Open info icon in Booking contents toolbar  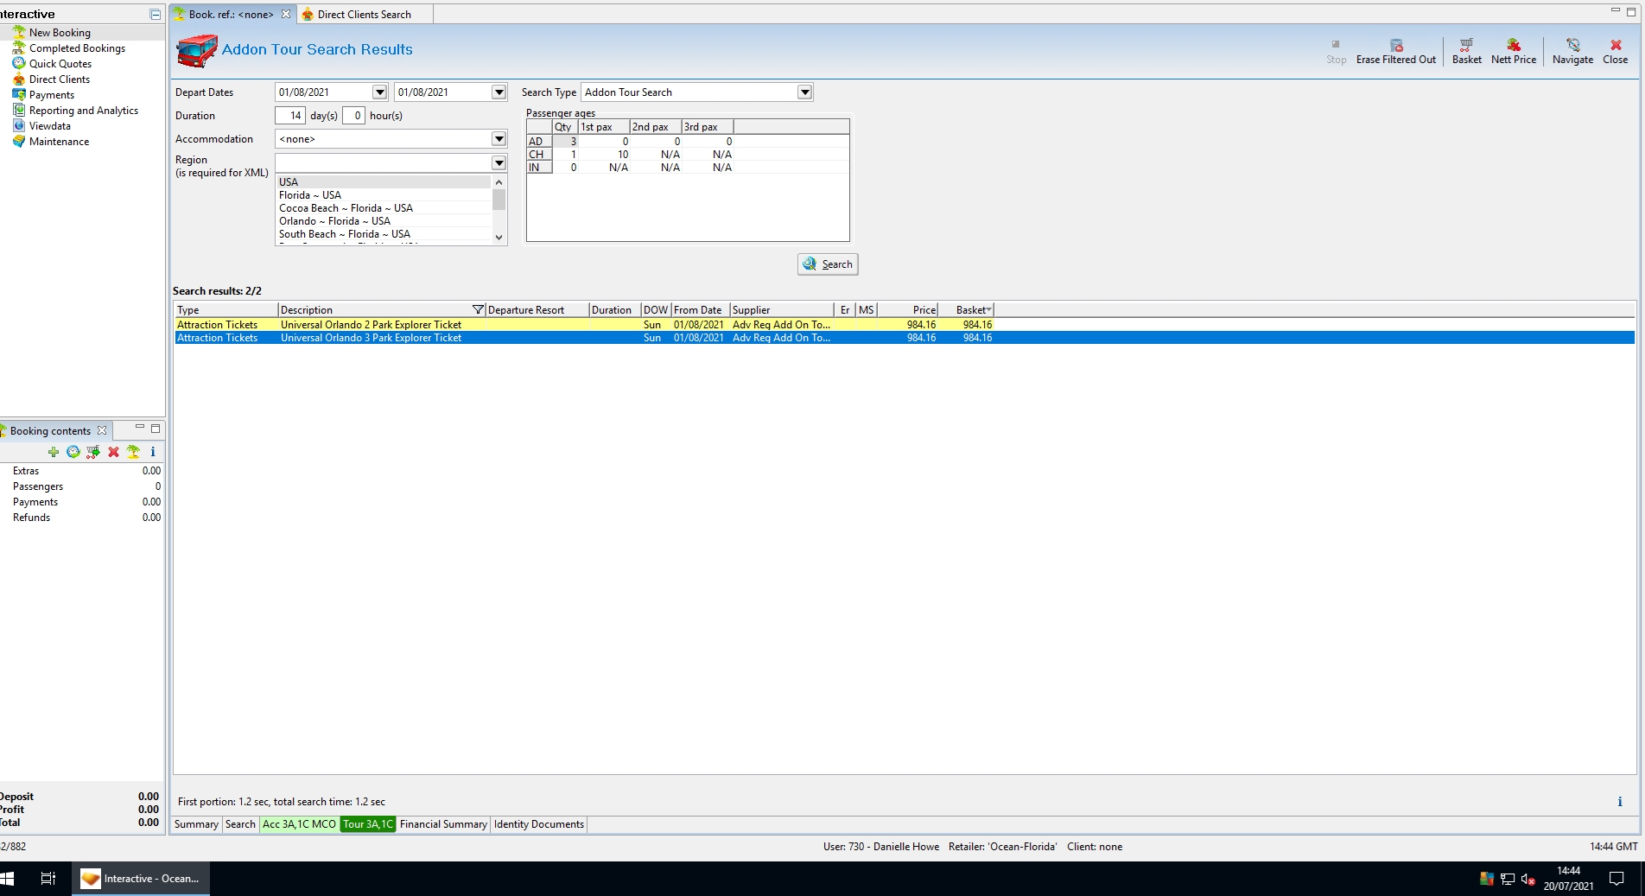pos(153,452)
